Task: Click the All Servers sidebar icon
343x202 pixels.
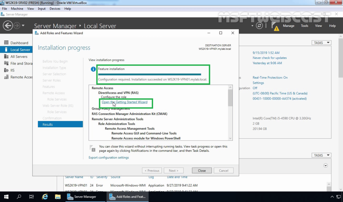Action: [x=6, y=57]
